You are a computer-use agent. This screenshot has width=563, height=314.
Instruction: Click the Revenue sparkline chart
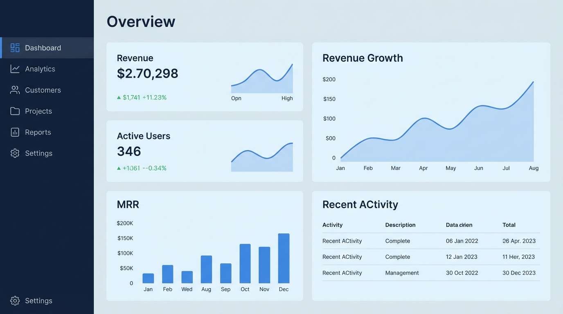click(x=262, y=78)
